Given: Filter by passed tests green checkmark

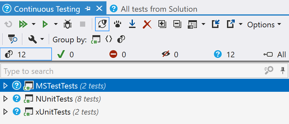Looking at the screenshot, I should [65, 54].
